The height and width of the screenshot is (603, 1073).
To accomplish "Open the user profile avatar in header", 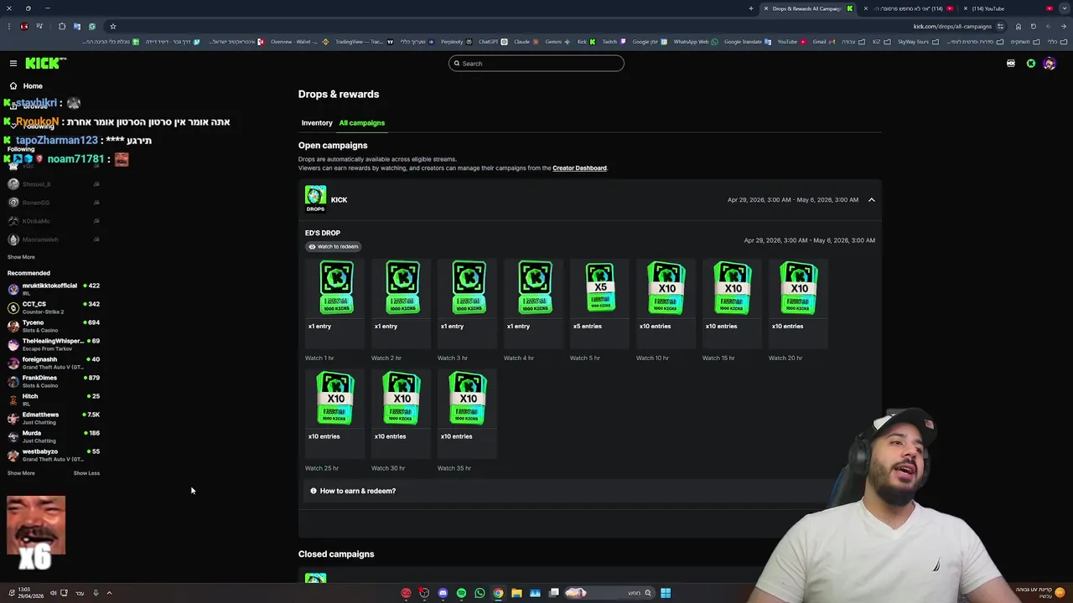I will pos(1050,64).
